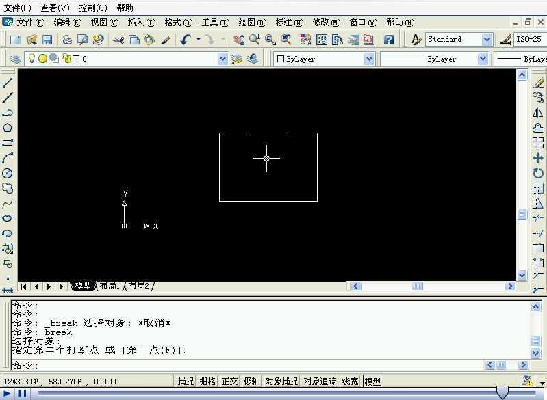Jump to first layout tab with navigation arrow
The image size is (547, 400).
tap(23, 286)
